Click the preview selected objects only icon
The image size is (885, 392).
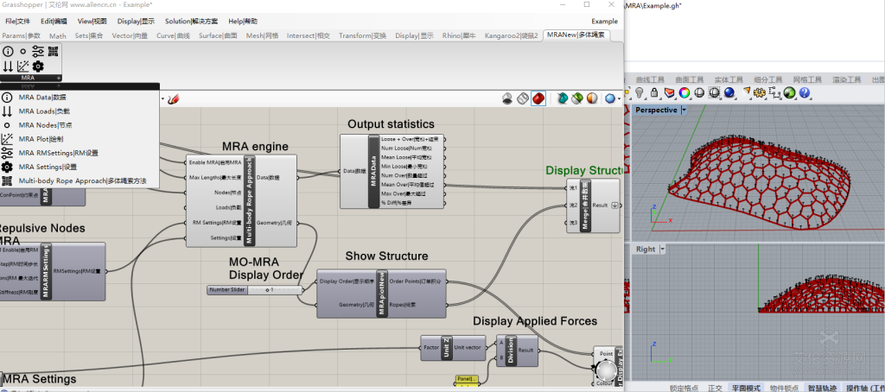pos(576,98)
